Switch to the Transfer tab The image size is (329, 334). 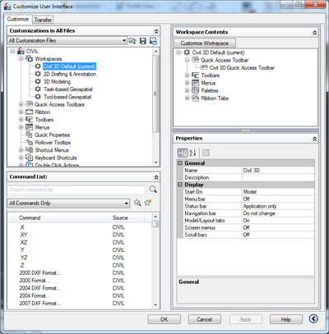click(43, 20)
